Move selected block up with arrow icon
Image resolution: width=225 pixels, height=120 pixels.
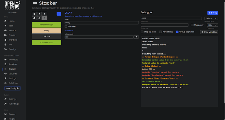(39, 14)
